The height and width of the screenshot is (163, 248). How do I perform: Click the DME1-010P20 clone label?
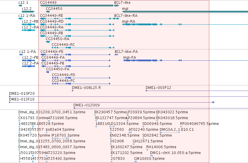[x=22, y=94]
